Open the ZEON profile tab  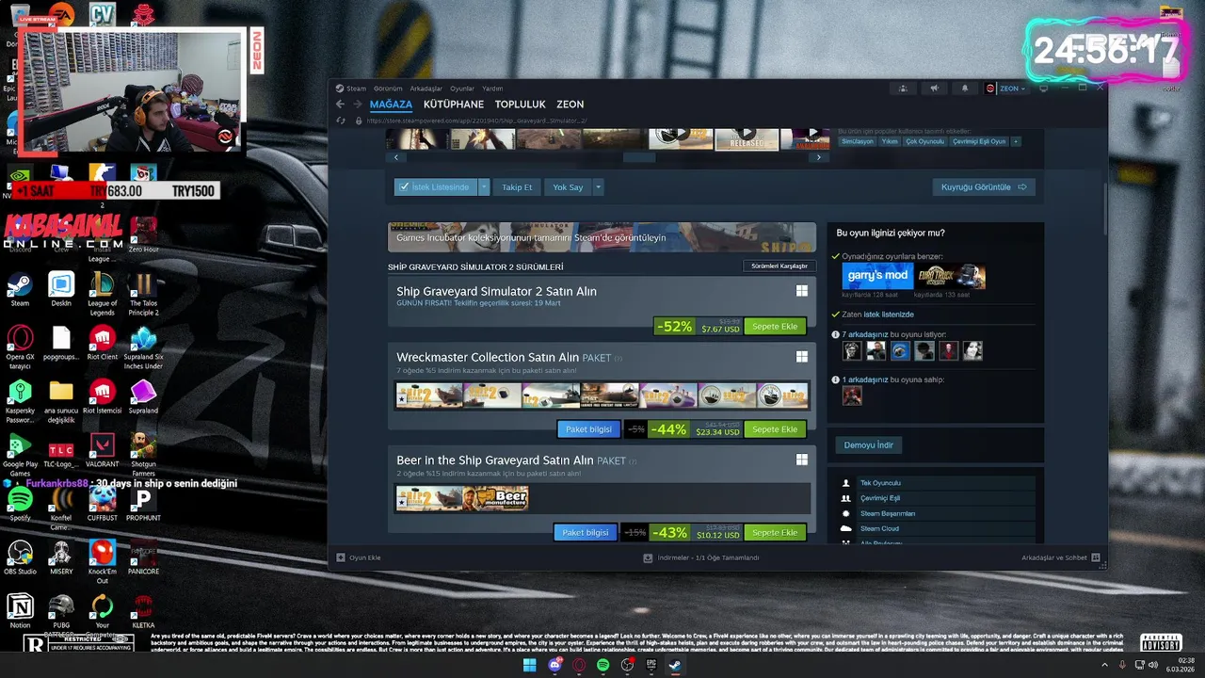[x=570, y=105]
